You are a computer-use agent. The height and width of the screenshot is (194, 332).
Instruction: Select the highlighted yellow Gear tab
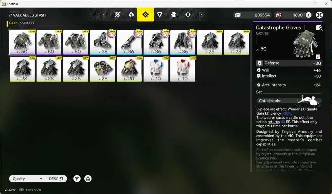click(x=145, y=14)
